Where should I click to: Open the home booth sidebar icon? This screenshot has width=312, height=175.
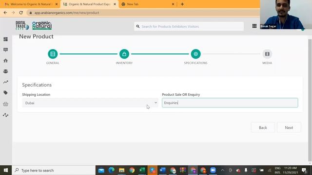point(5,60)
